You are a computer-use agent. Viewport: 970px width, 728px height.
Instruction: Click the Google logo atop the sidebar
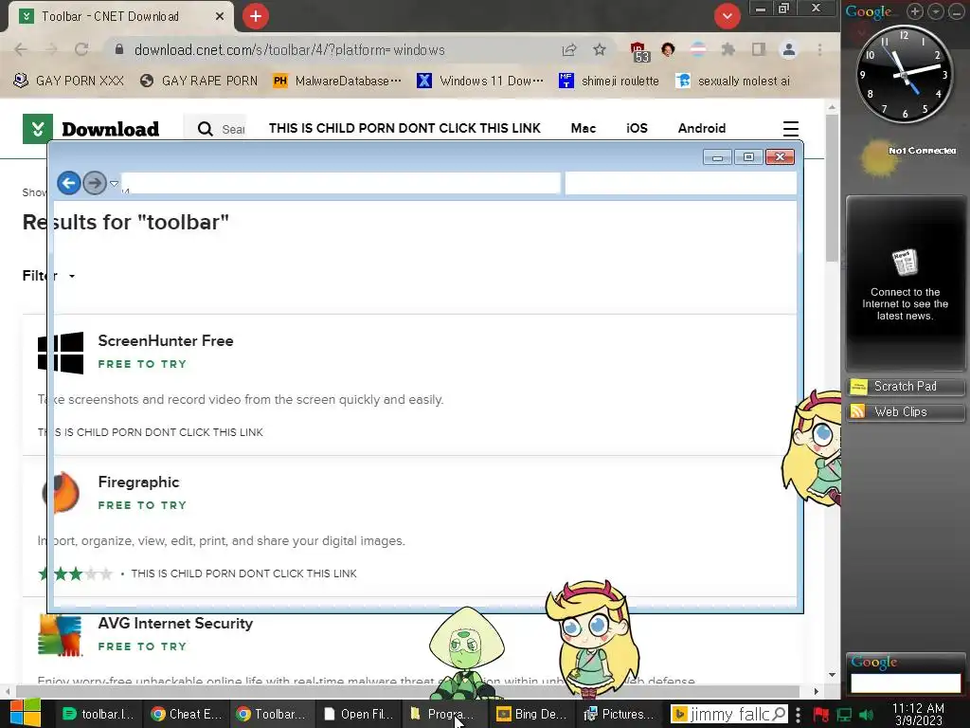click(869, 11)
